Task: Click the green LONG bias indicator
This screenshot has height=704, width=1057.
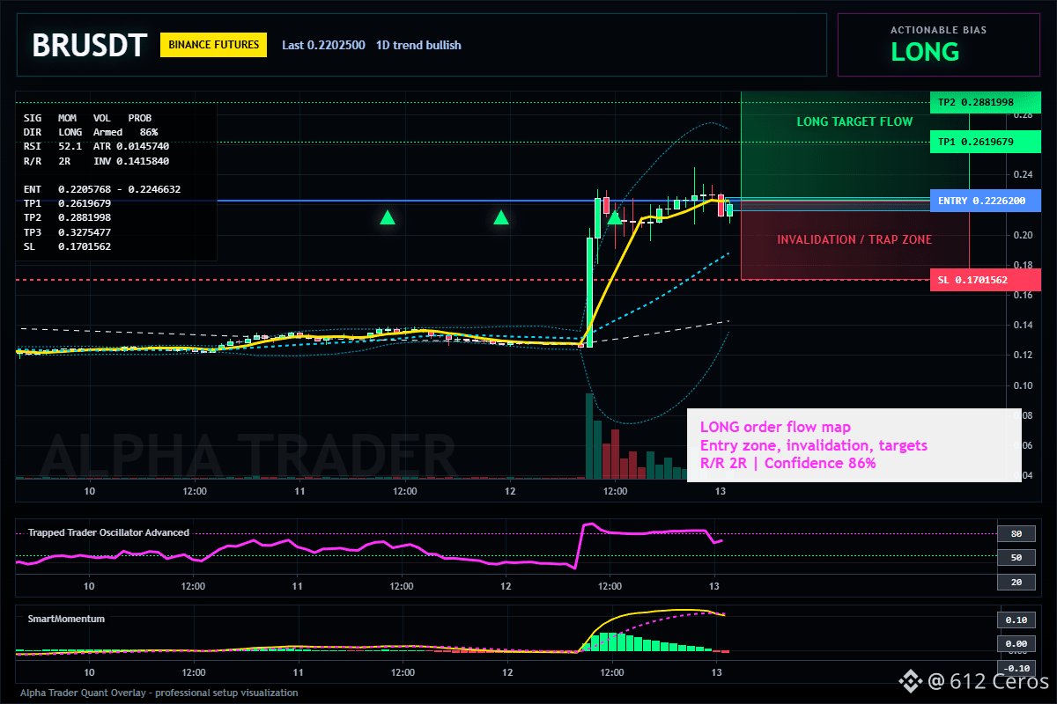Action: click(925, 52)
